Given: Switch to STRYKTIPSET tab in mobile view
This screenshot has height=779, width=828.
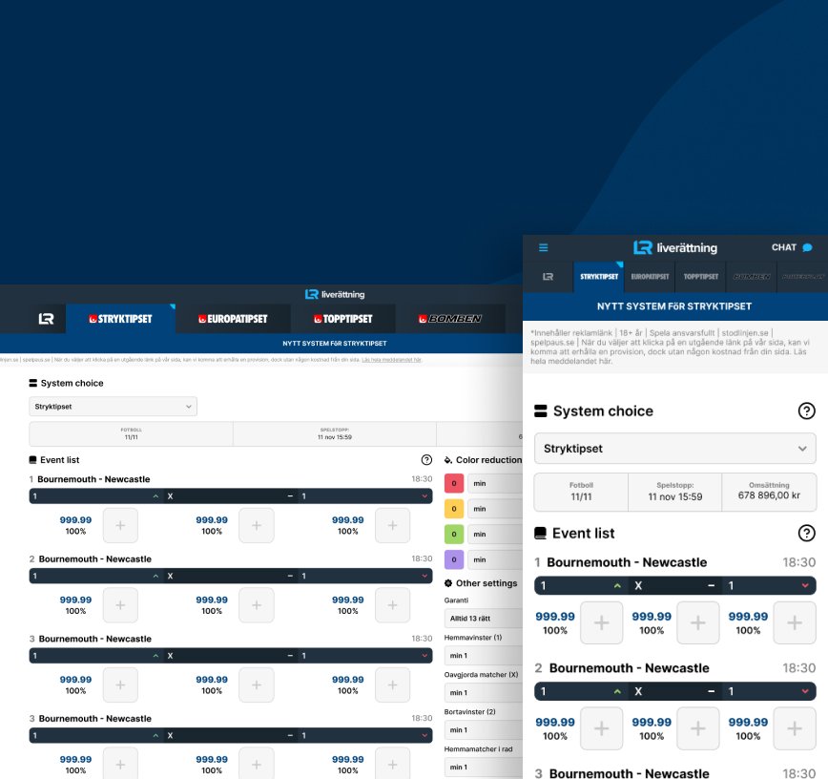Looking at the screenshot, I should [x=599, y=277].
